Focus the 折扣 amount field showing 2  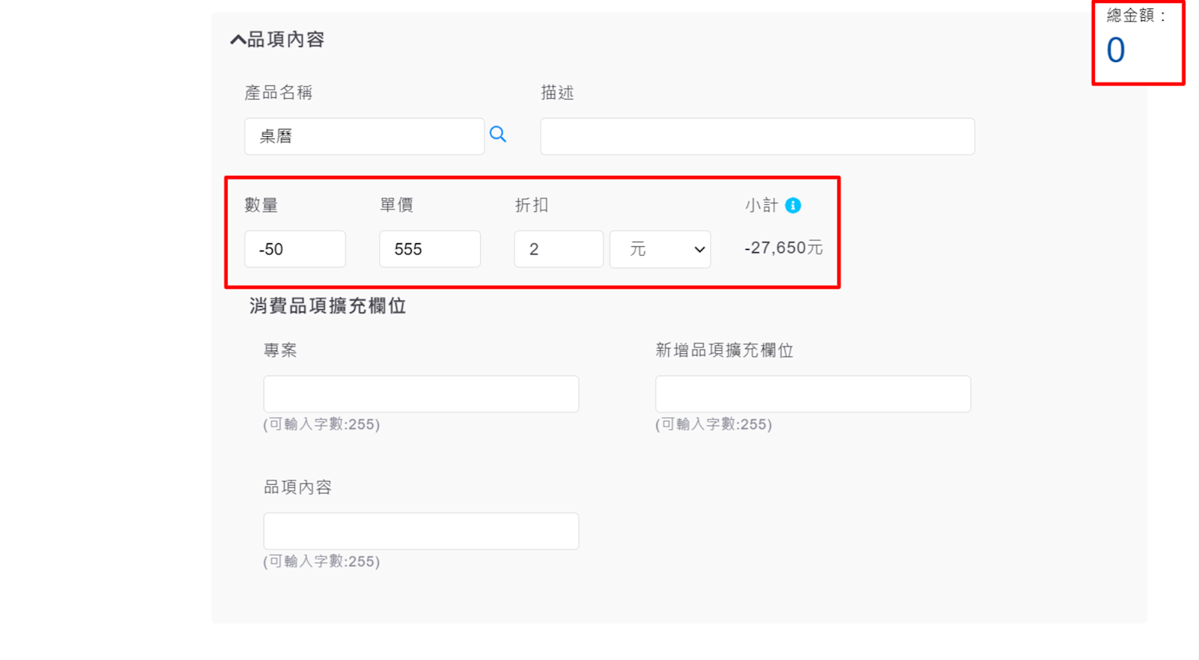click(559, 249)
